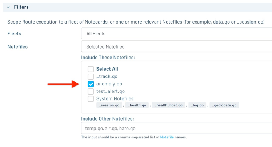The width and height of the screenshot is (272, 147).
Task: Click the red arrow pointing at anomaly.qo
Action: 63,84
